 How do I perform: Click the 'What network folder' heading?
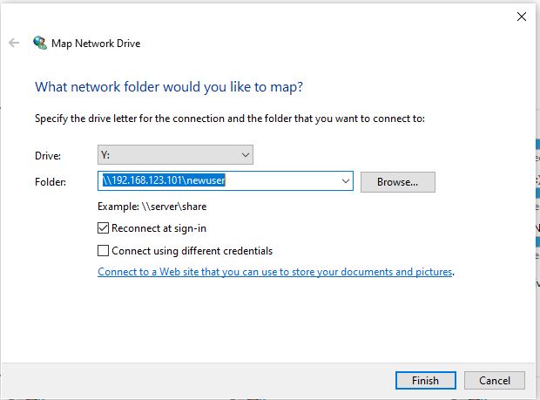point(169,87)
